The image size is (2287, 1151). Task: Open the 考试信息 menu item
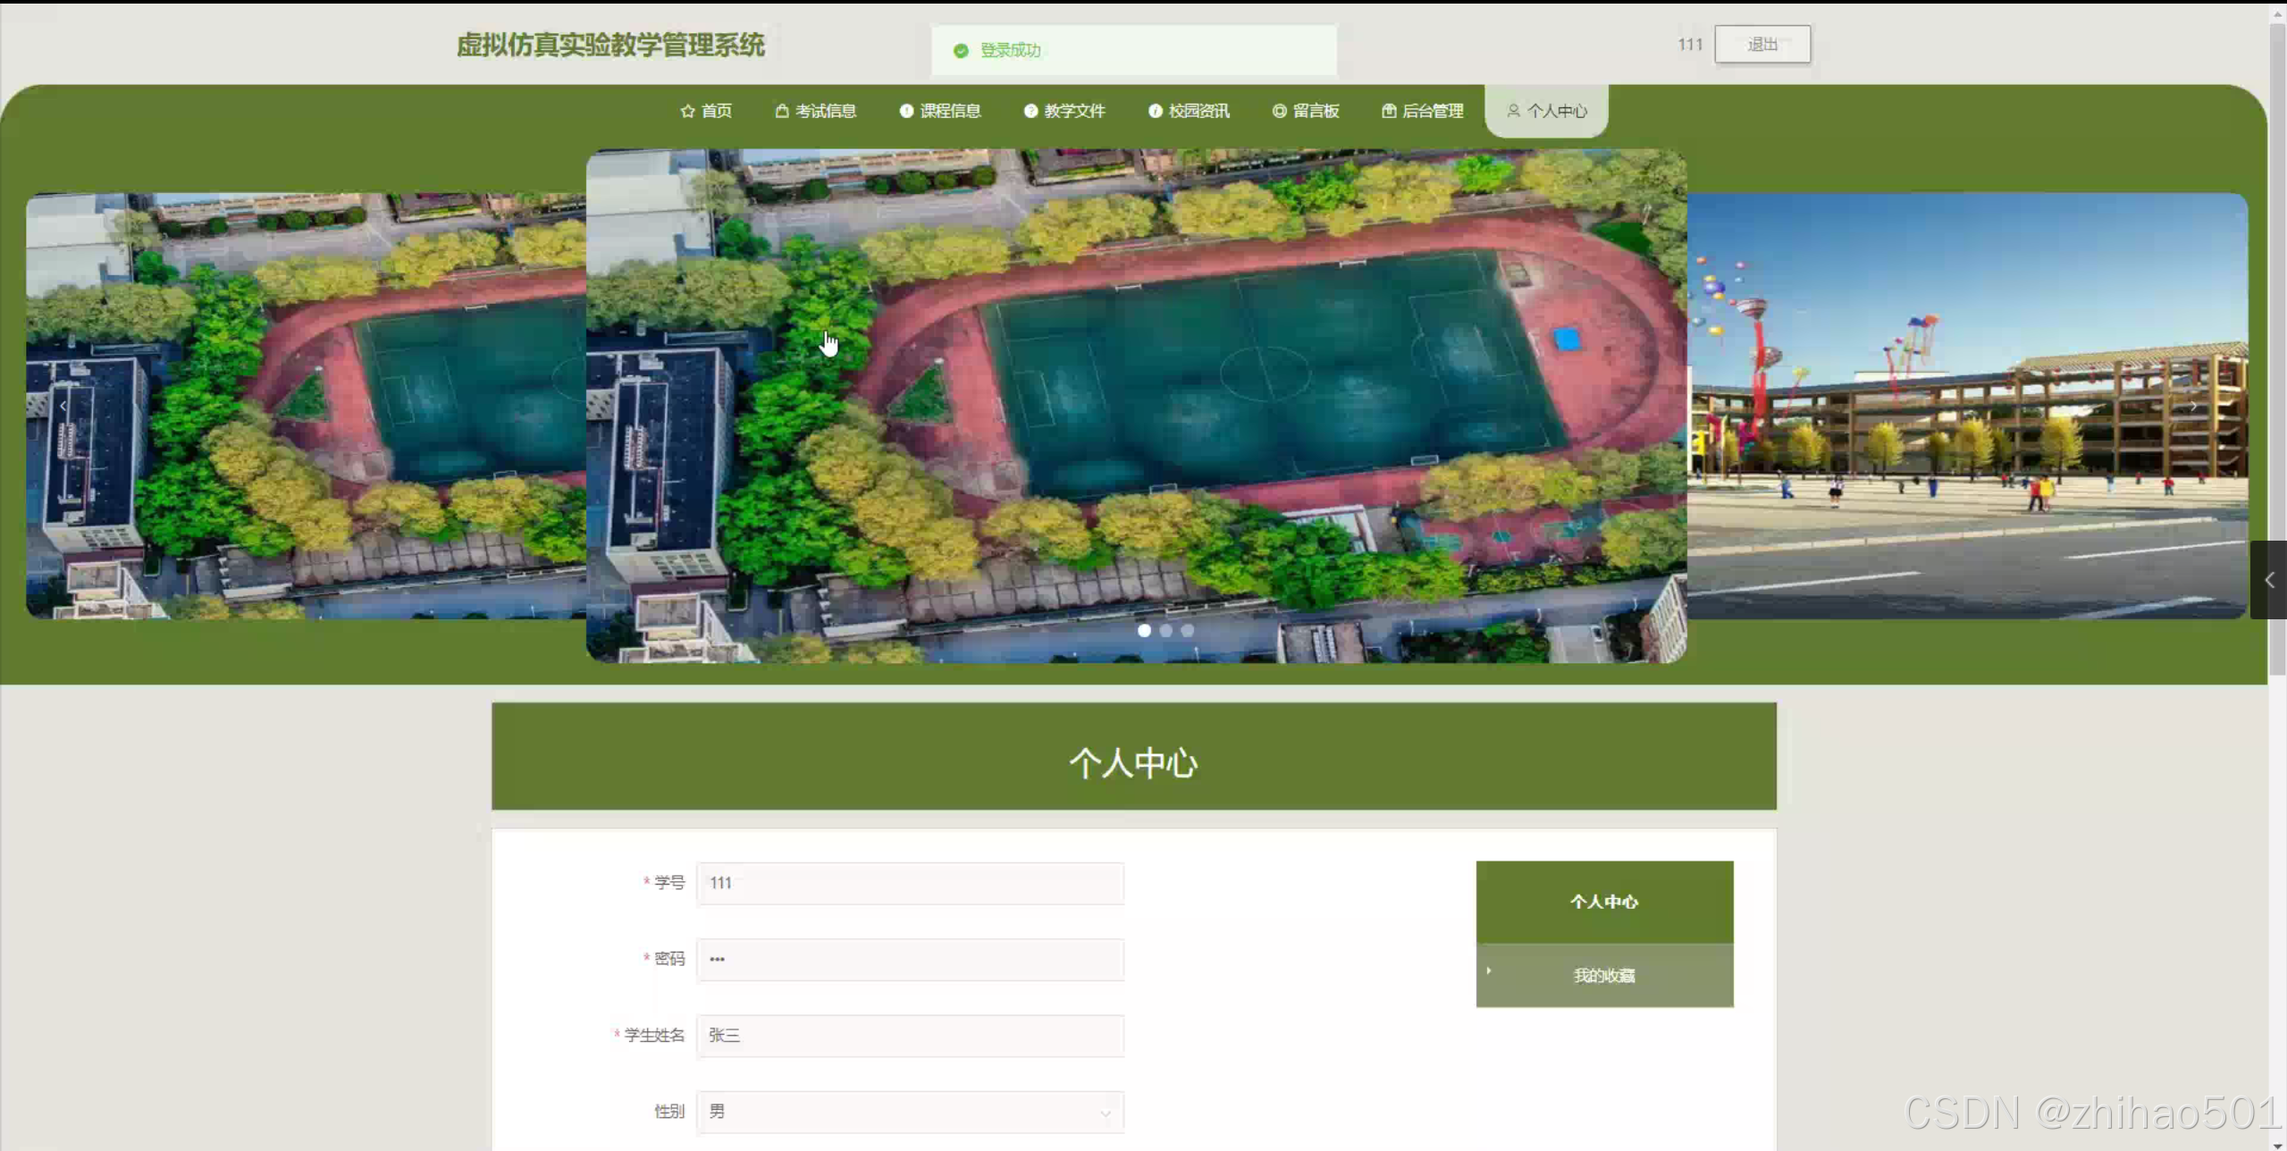[x=825, y=111]
